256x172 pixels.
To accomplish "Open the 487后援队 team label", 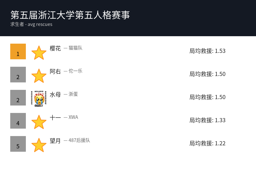I will [79, 140].
